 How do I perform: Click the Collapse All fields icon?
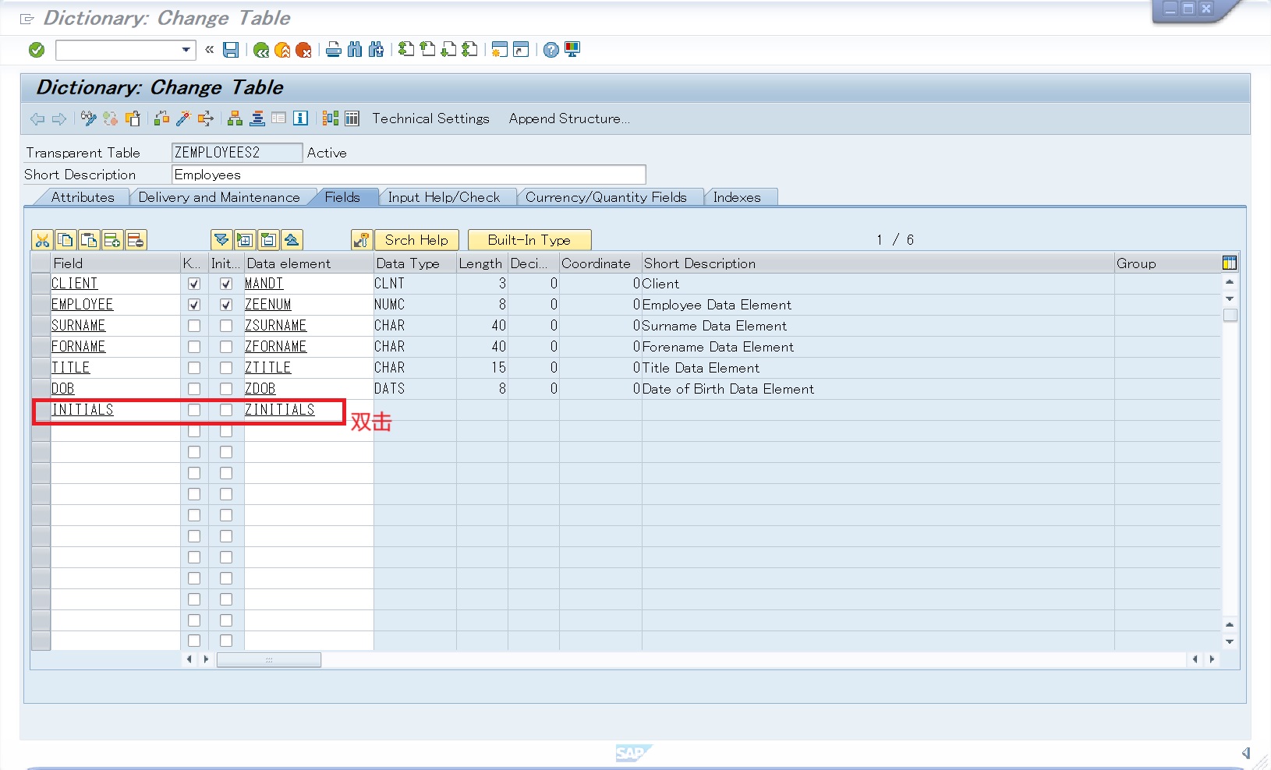(292, 240)
